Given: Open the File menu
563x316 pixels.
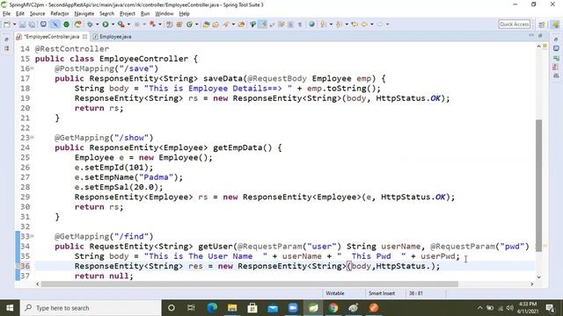Looking at the screenshot, I should (x=6, y=14).
